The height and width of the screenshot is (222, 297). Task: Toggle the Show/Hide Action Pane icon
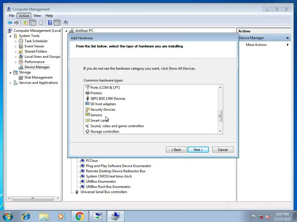click(x=57, y=23)
